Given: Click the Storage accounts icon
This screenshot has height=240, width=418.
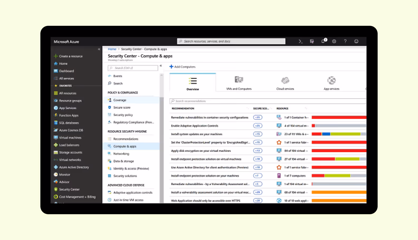Looking at the screenshot, I should point(56,152).
